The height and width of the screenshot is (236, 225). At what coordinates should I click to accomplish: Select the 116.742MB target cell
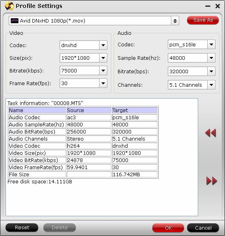click(135, 174)
